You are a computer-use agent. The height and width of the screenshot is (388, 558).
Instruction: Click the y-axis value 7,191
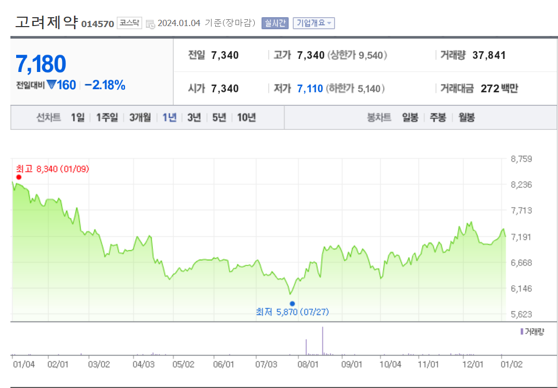[522, 237]
